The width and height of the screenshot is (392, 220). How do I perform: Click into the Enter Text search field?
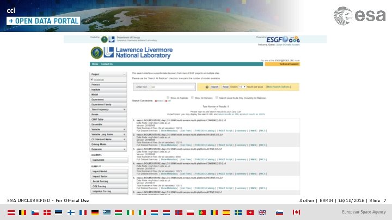pos(173,87)
